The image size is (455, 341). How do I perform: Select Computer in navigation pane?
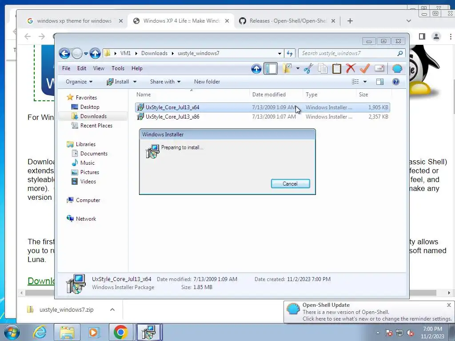pos(88,200)
